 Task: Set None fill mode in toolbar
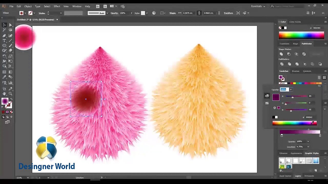pyautogui.click(x=11, y=112)
